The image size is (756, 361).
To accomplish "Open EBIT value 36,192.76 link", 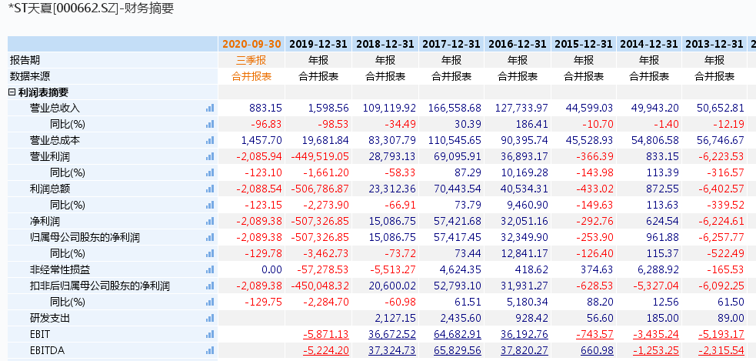I will click(x=525, y=335).
